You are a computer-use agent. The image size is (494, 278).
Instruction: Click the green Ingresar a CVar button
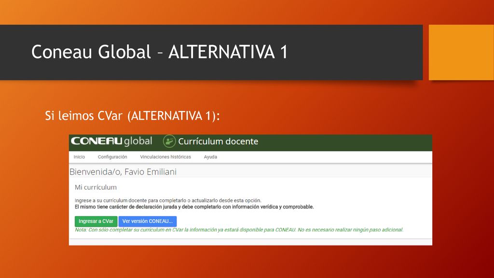pyautogui.click(x=96, y=221)
